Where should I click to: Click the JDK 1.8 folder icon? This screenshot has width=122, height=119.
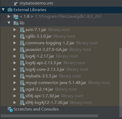coord(16,17)
